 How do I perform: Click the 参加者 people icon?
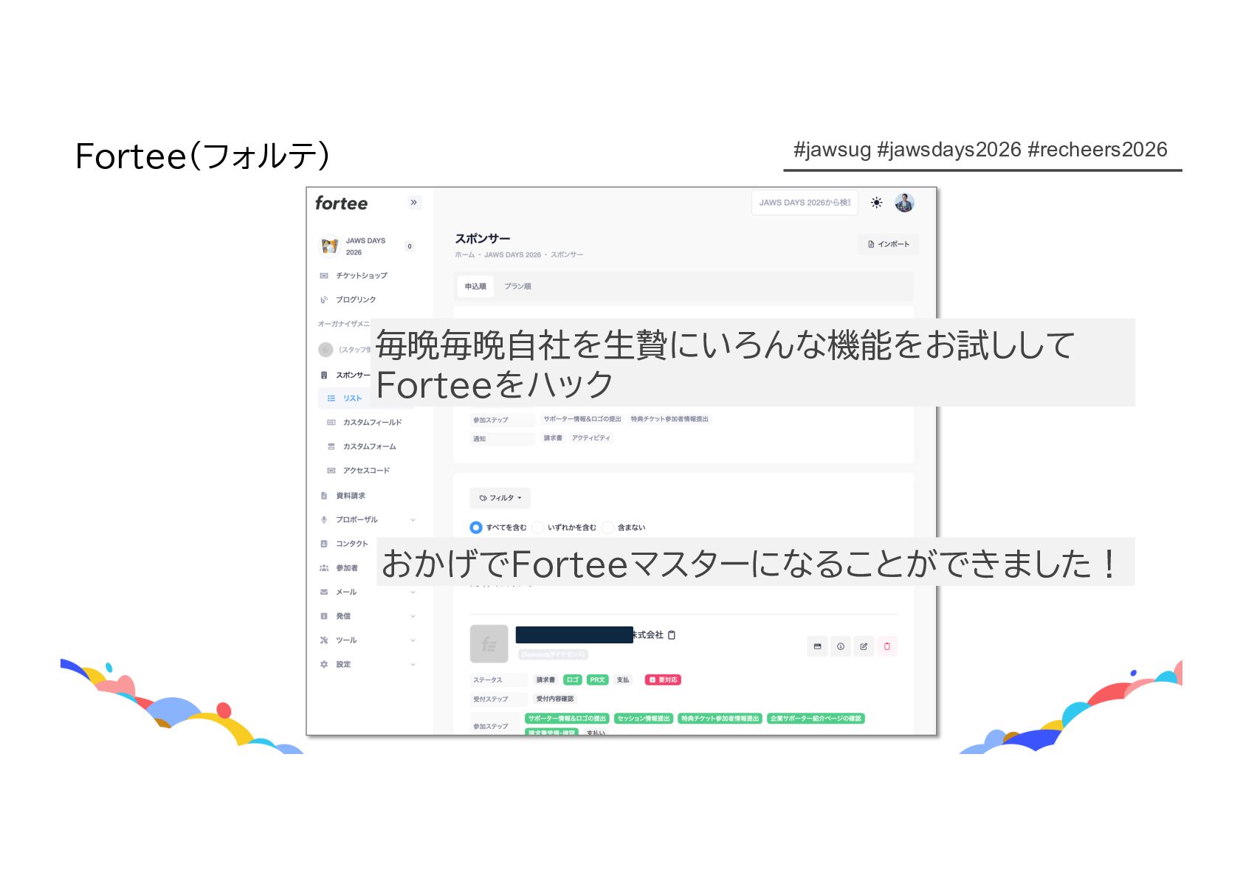click(x=324, y=568)
